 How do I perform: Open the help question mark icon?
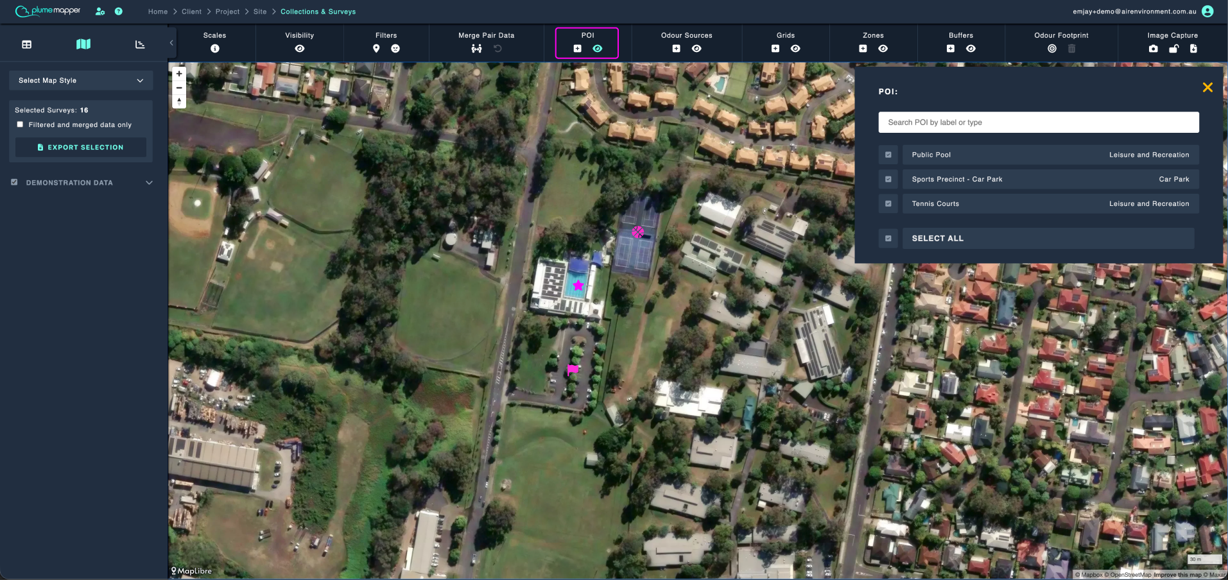(x=119, y=12)
